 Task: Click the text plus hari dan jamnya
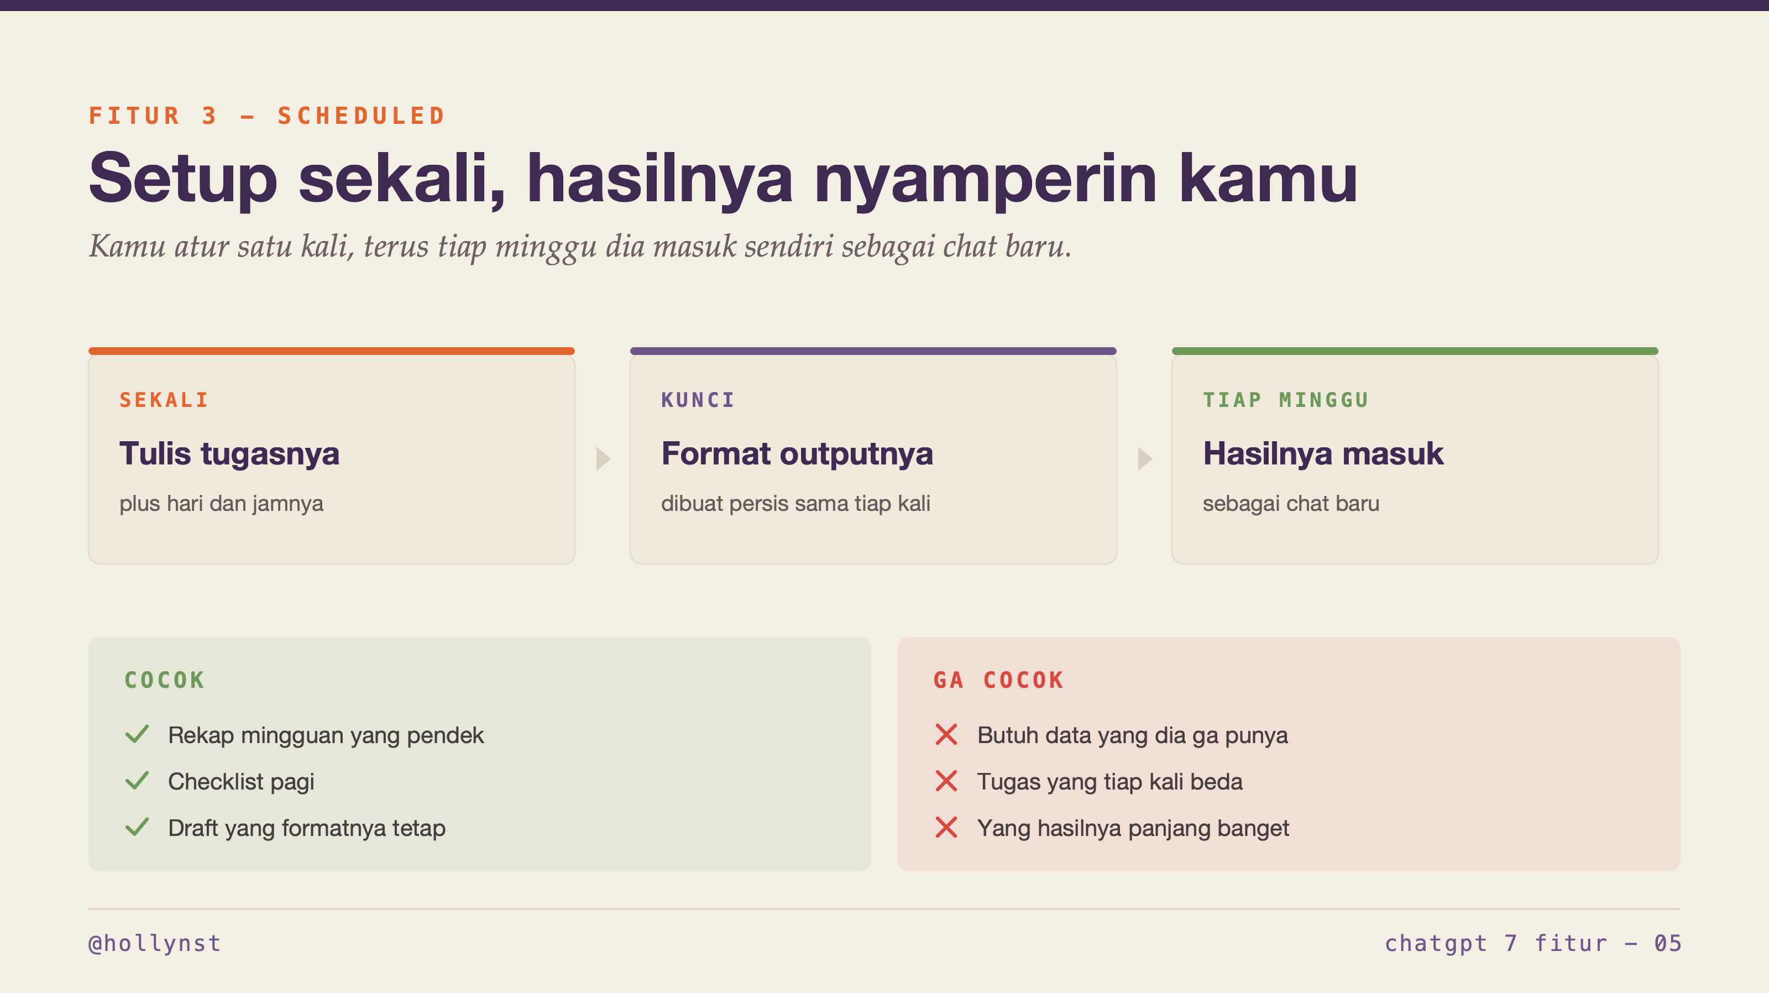coord(221,503)
